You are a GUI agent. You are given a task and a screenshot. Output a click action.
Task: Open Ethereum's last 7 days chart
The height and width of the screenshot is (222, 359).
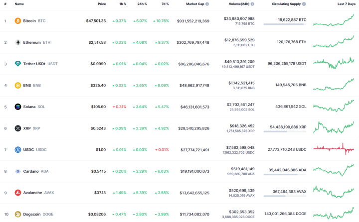[x=334, y=41]
